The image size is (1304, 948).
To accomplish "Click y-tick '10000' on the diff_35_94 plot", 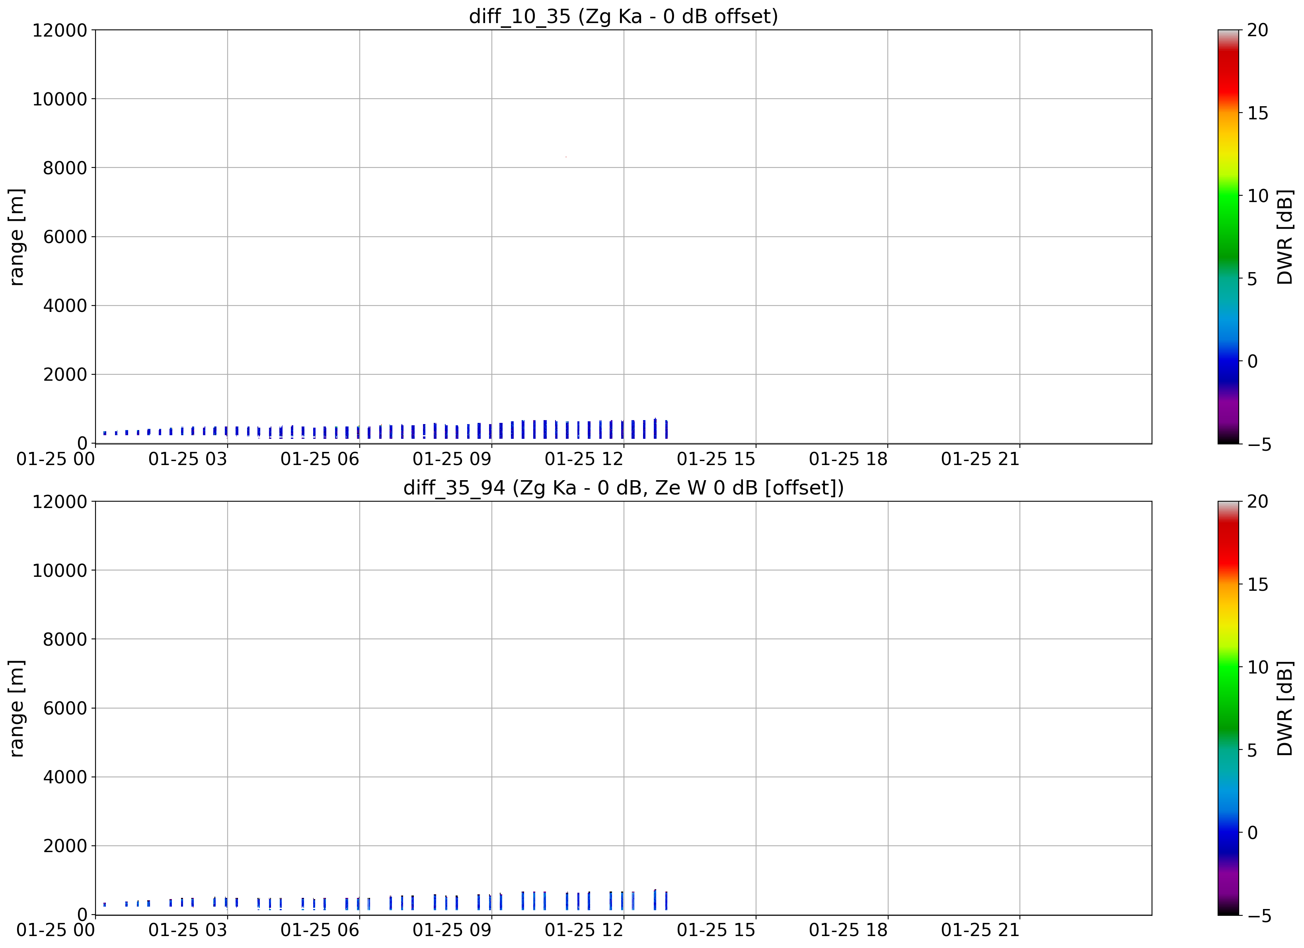I will click(59, 570).
